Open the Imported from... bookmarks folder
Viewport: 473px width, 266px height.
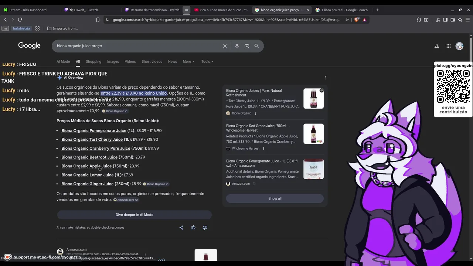tap(62, 28)
